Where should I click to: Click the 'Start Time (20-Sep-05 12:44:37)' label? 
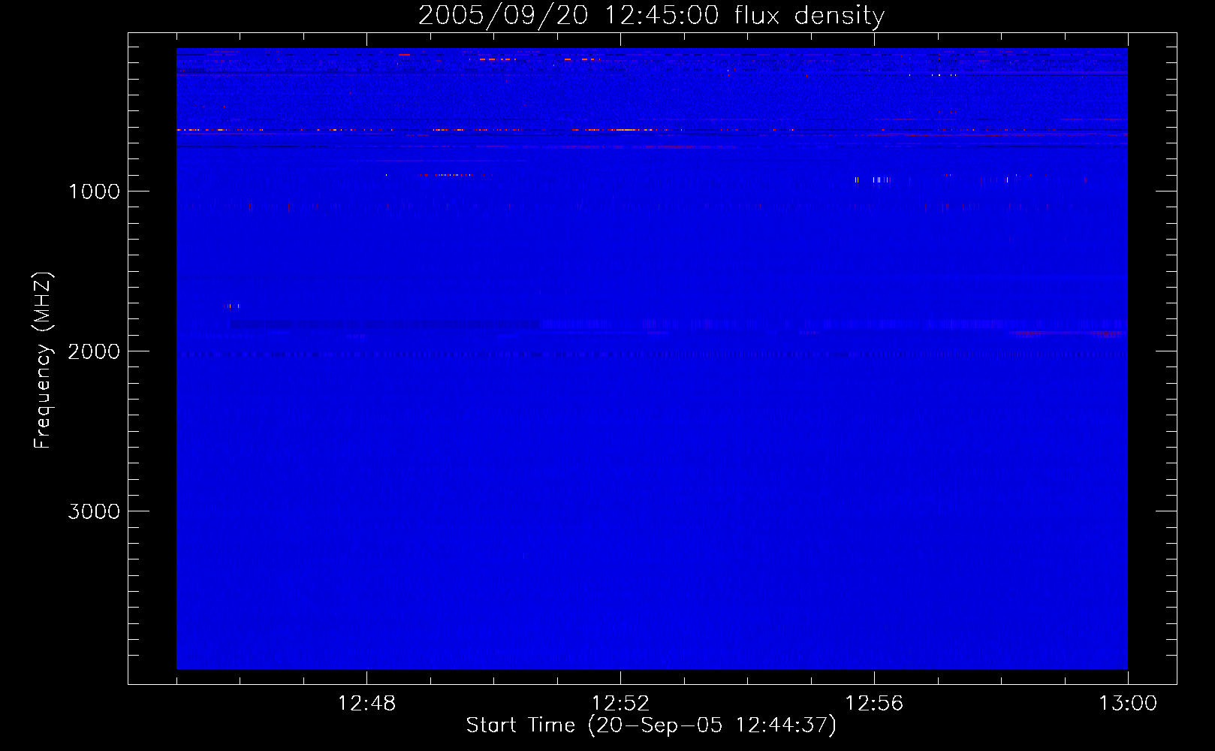(651, 725)
